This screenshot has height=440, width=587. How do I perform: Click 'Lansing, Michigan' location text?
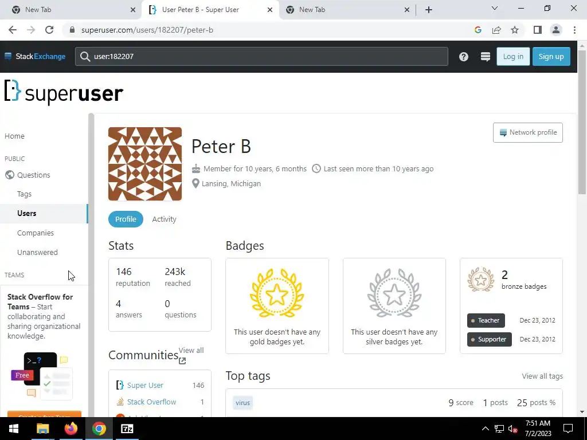231,184
